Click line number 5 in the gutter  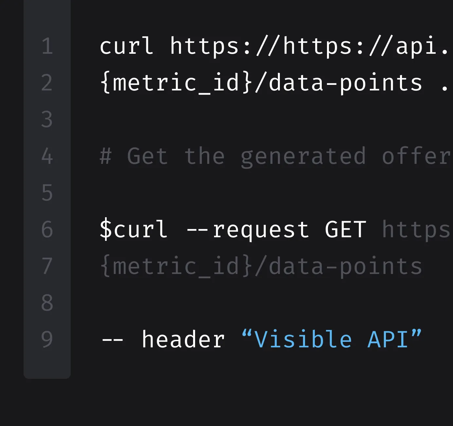click(47, 193)
